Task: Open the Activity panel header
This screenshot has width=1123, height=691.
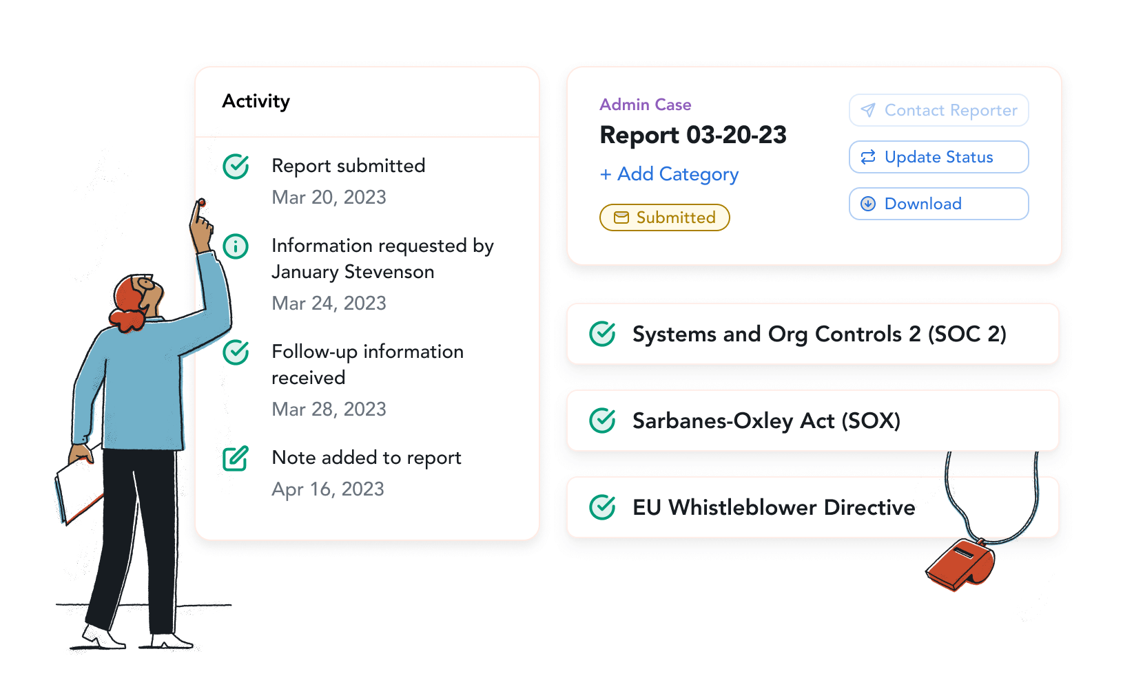Action: (x=367, y=102)
